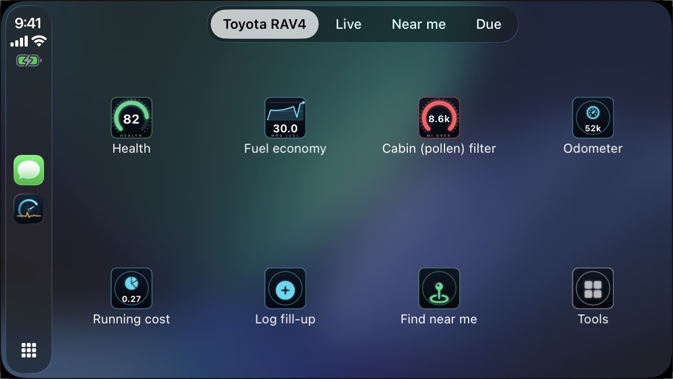Click the Running cost label

[131, 319]
